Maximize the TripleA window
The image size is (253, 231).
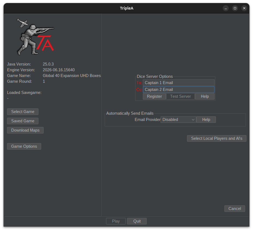click(x=235, y=8)
